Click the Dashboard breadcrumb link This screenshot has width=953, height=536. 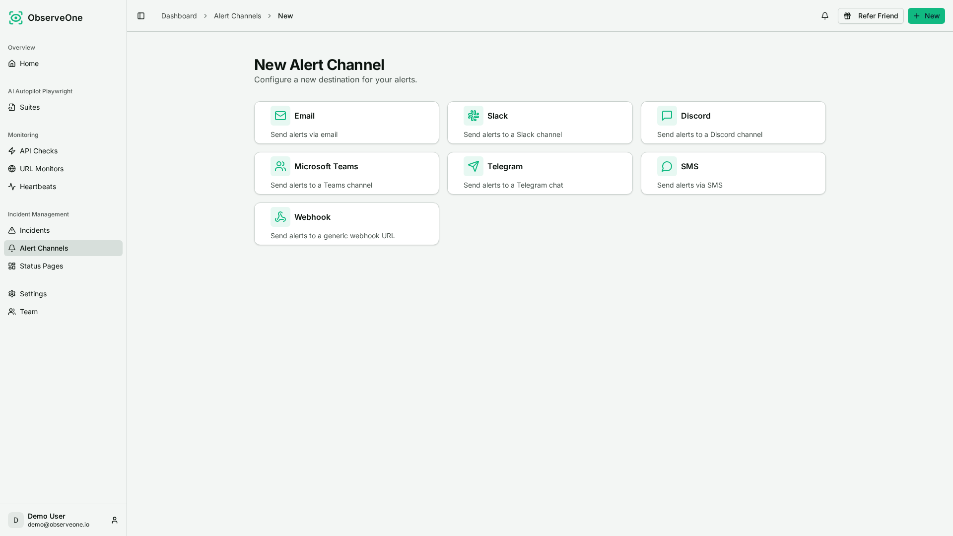pos(179,16)
